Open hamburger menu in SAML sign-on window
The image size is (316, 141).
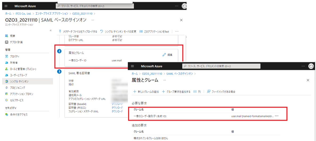[x=6, y=6]
